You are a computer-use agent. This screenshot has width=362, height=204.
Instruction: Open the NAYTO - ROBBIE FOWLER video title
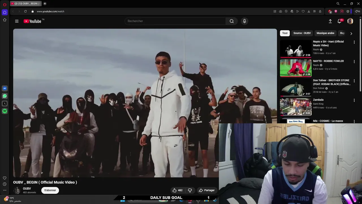click(328, 61)
